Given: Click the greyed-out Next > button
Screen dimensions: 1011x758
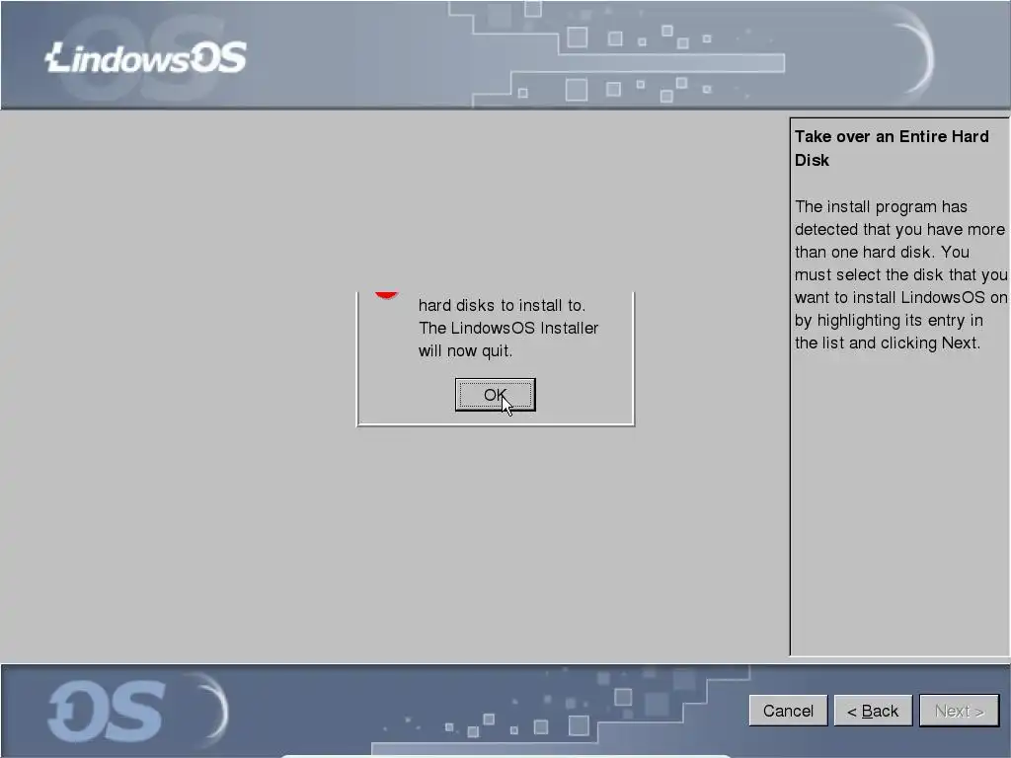Looking at the screenshot, I should tap(959, 711).
